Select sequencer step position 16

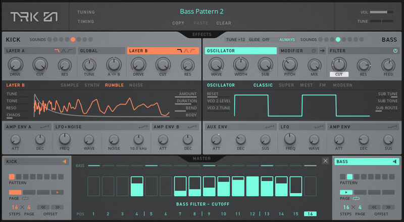pyautogui.click(x=310, y=214)
